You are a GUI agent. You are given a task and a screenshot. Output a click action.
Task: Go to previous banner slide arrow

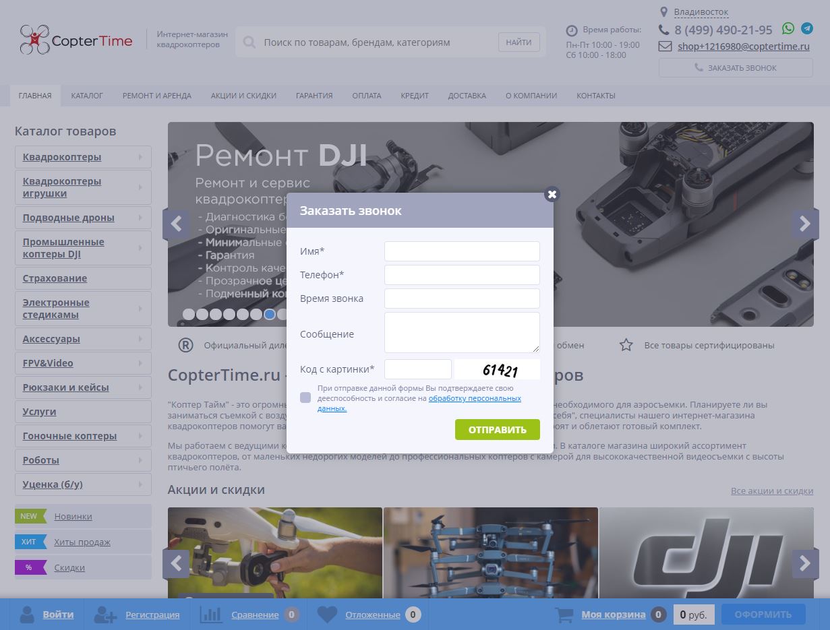[176, 224]
